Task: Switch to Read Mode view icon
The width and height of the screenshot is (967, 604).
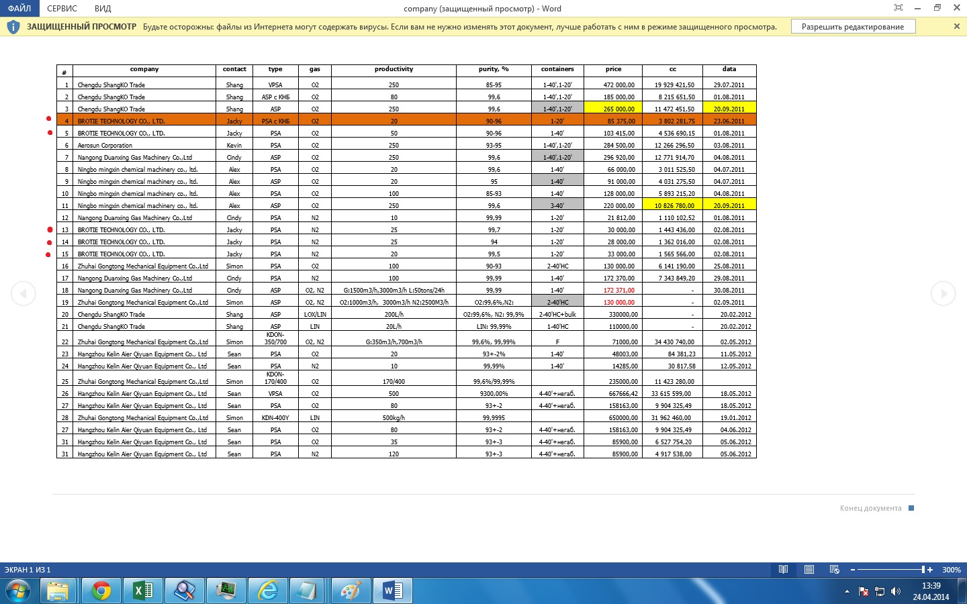Action: pyautogui.click(x=783, y=570)
